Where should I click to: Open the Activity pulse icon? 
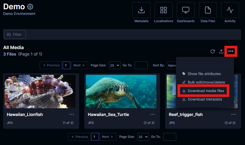coord(230,10)
